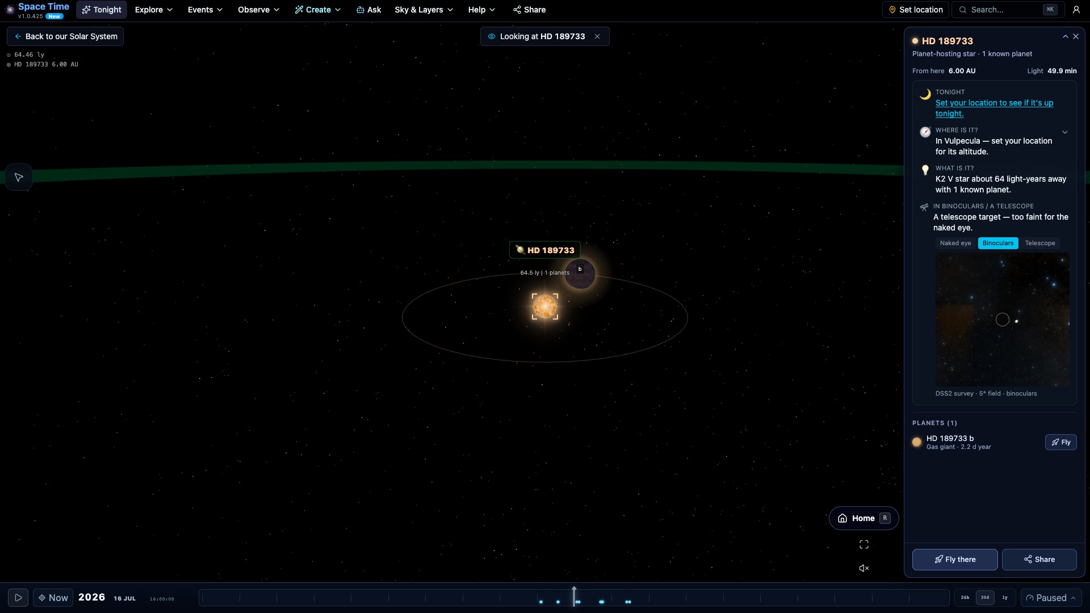The image size is (1090, 613).
Task: Set timeline range to 24h
Action: click(x=965, y=598)
